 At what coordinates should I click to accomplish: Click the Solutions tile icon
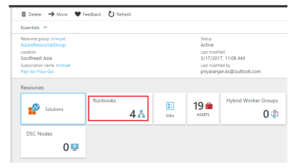tap(34, 109)
